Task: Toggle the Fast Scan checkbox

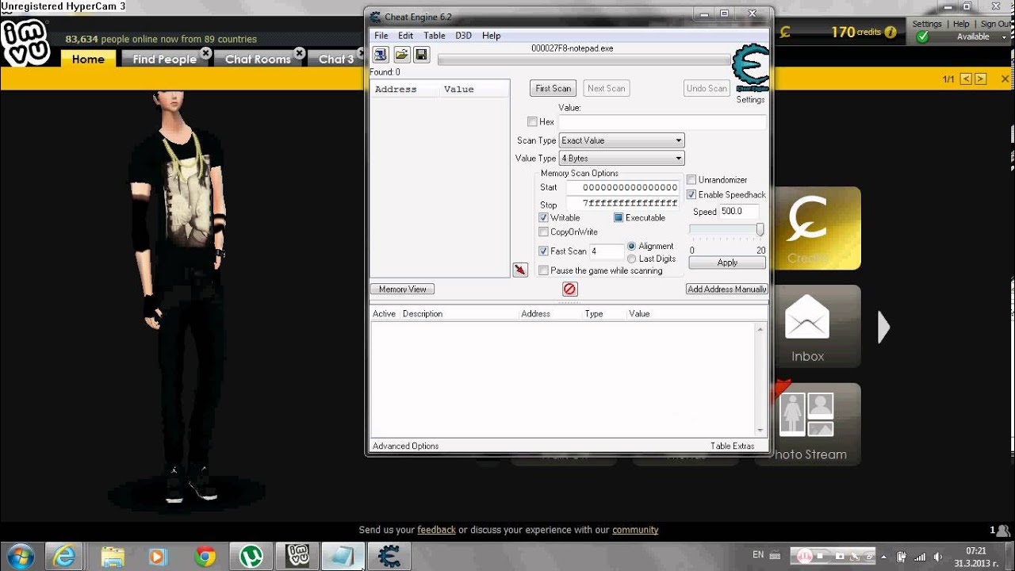Action: (543, 251)
